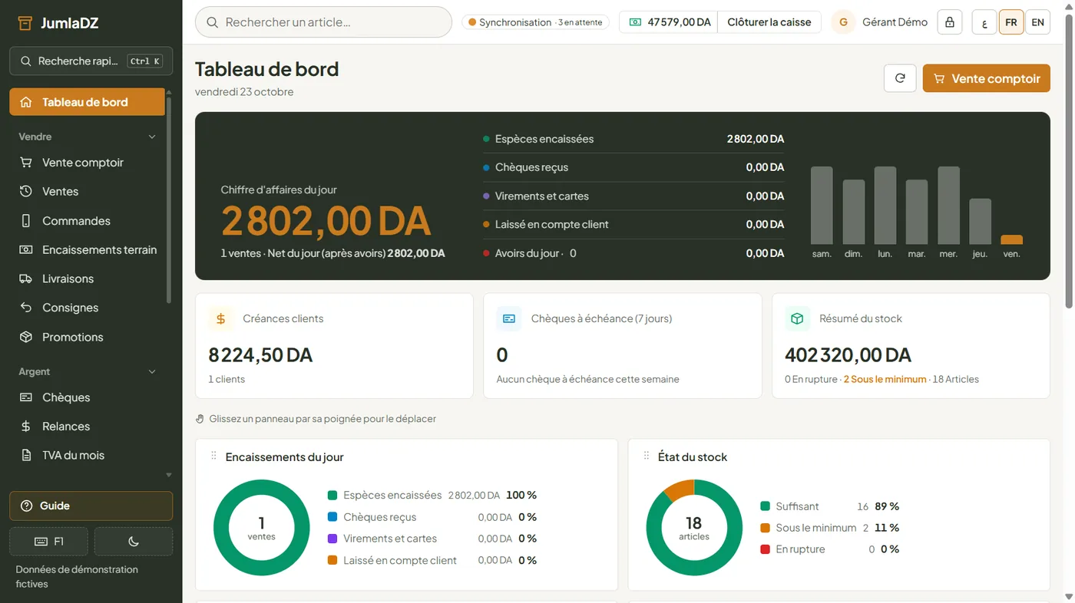The width and height of the screenshot is (1075, 603).
Task: Switch the language to EN
Action: click(1038, 22)
